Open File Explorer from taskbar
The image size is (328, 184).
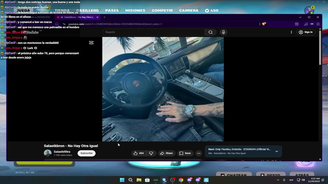(x=139, y=180)
